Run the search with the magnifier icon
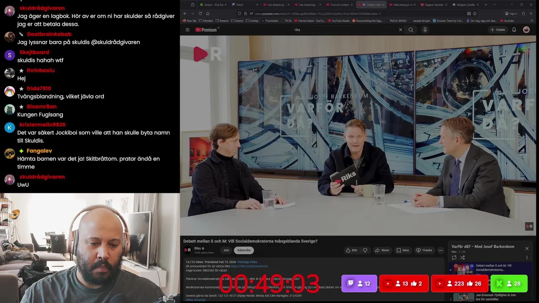This screenshot has width=539, height=303. pos(411,30)
